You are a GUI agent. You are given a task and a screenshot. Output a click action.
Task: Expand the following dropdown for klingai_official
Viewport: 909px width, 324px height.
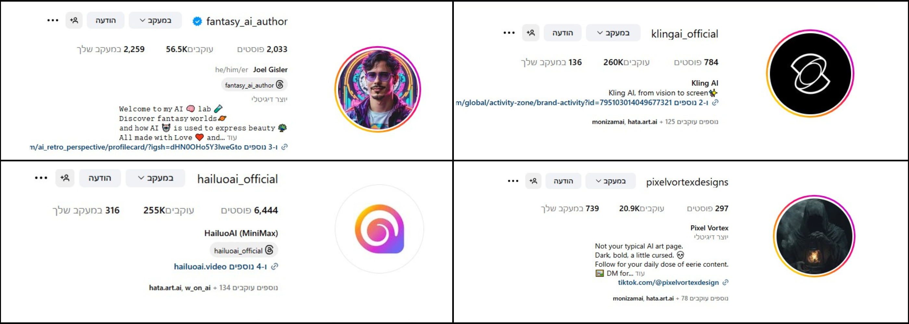point(613,33)
